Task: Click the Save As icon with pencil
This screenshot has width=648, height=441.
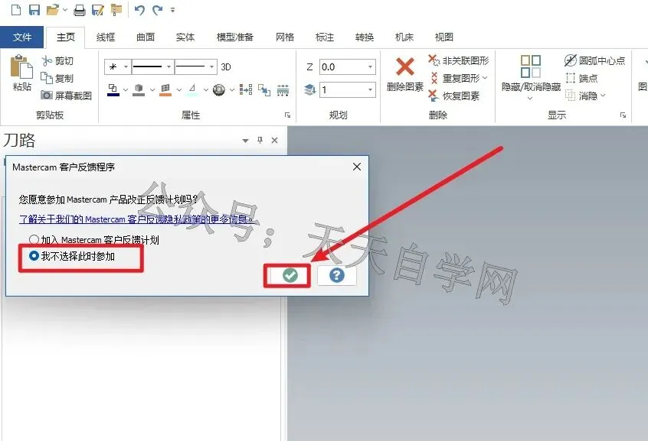Action: (98, 10)
